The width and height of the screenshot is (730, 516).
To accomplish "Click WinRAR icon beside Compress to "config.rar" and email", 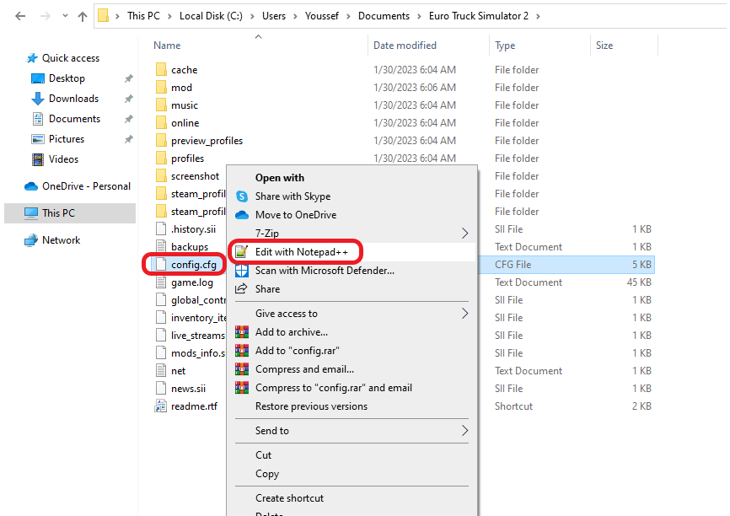I will [242, 388].
